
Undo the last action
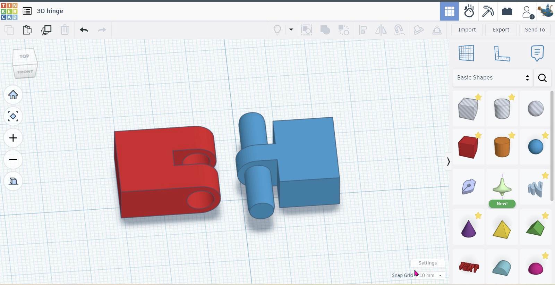(x=84, y=30)
